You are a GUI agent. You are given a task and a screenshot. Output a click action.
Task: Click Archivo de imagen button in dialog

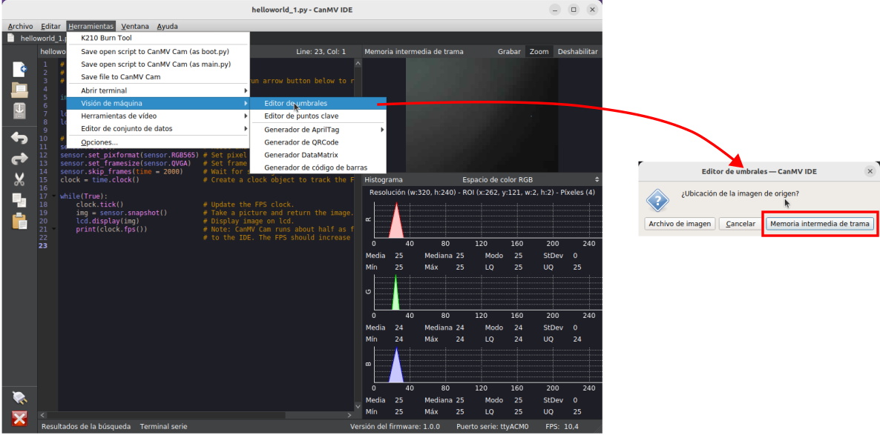click(680, 224)
